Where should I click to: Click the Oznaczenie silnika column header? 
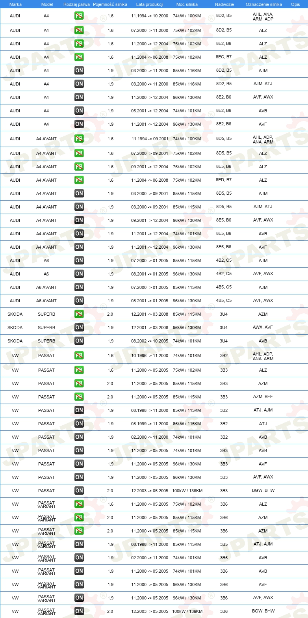(x=263, y=4)
